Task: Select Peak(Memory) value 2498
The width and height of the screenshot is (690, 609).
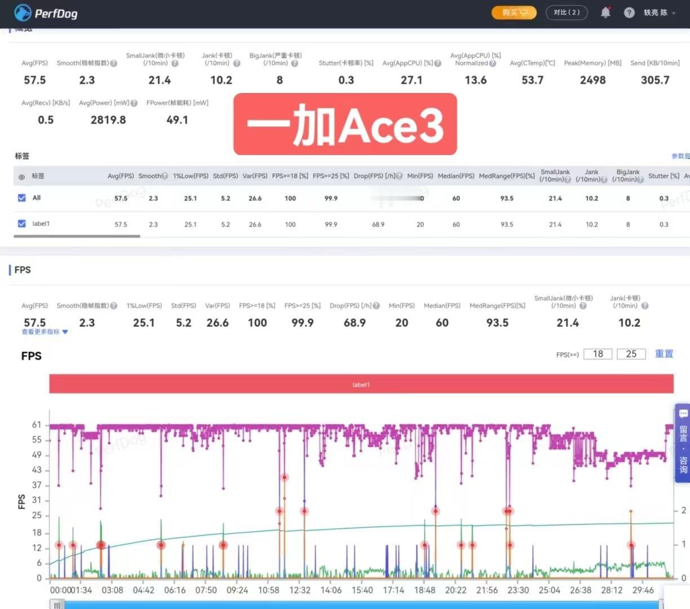Action: click(x=592, y=80)
